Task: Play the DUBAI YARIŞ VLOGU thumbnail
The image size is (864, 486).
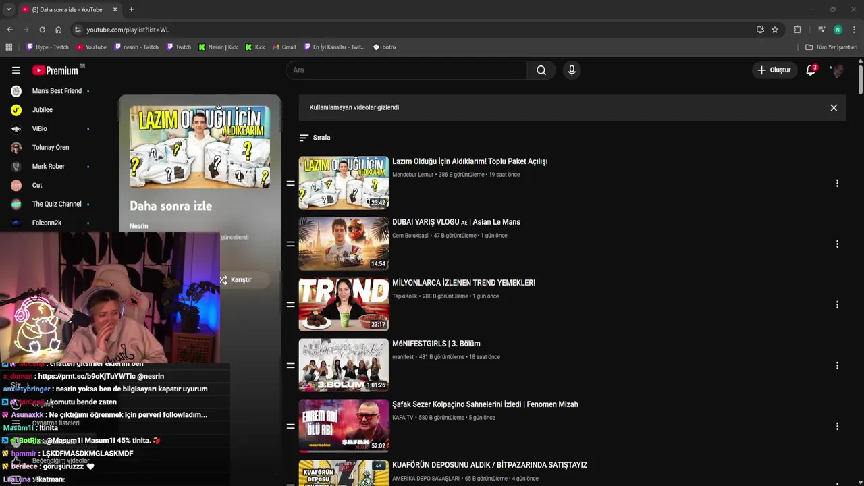Action: coord(344,244)
